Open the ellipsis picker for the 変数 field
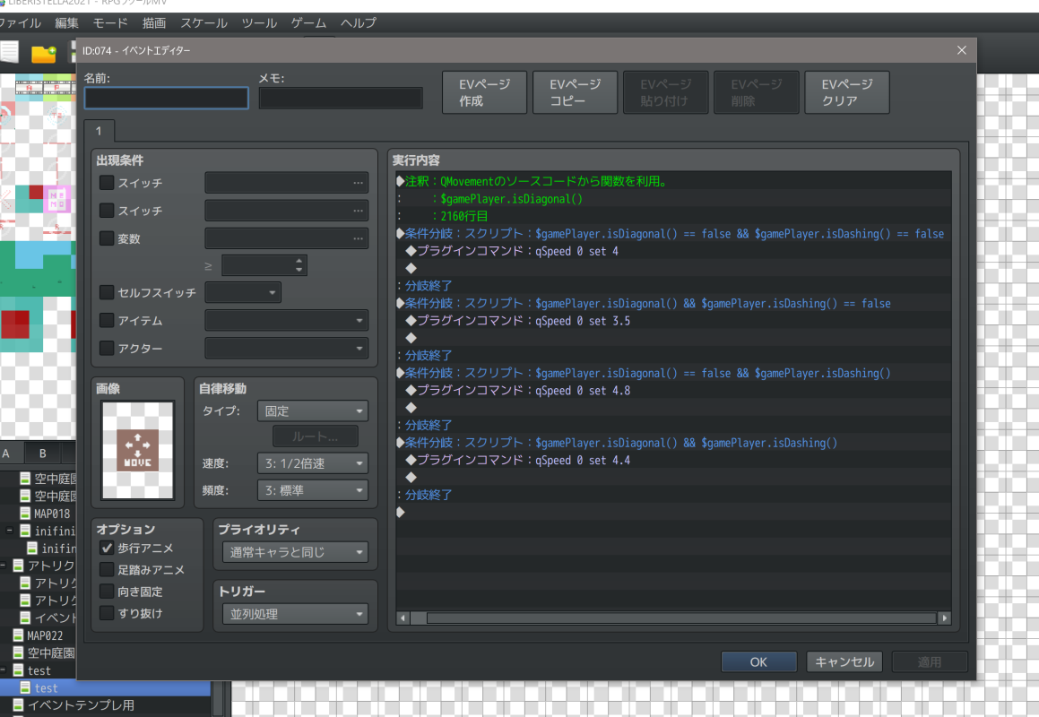Viewport: 1039px width, 717px height. 359,238
